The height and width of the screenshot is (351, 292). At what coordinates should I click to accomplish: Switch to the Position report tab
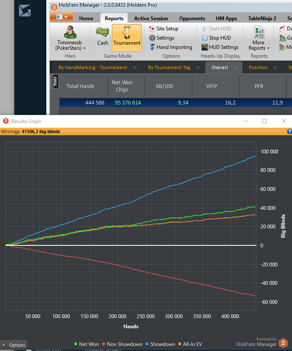click(x=258, y=67)
